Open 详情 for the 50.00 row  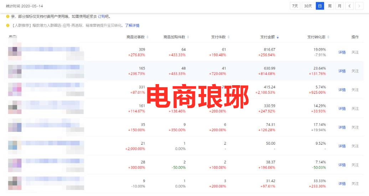(x=342, y=146)
